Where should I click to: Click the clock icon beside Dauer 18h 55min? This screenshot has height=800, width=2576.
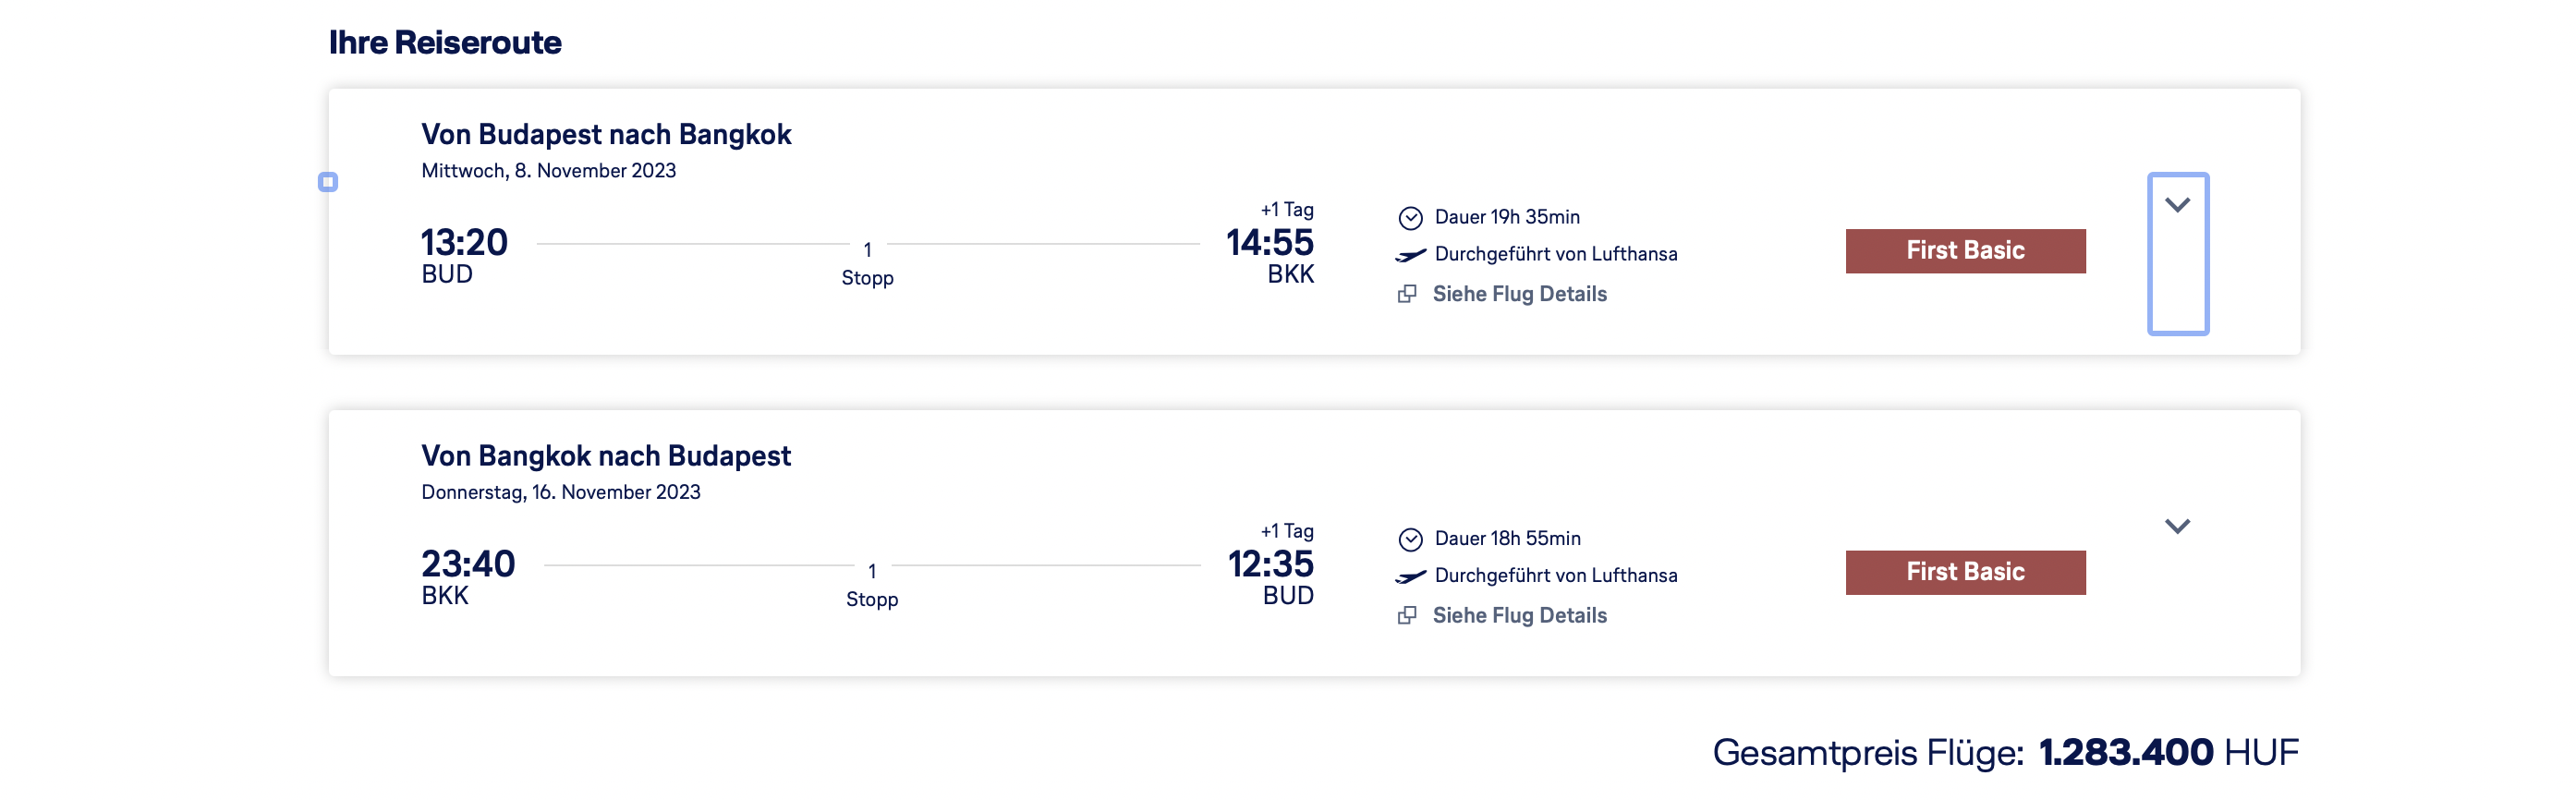pos(1410,540)
